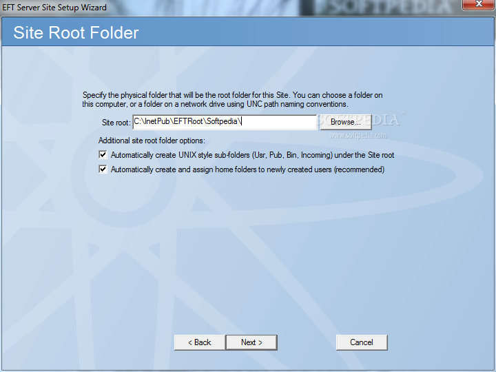Select the 'Additional site root folder options:' text
This screenshot has height=372, width=496.
point(152,141)
